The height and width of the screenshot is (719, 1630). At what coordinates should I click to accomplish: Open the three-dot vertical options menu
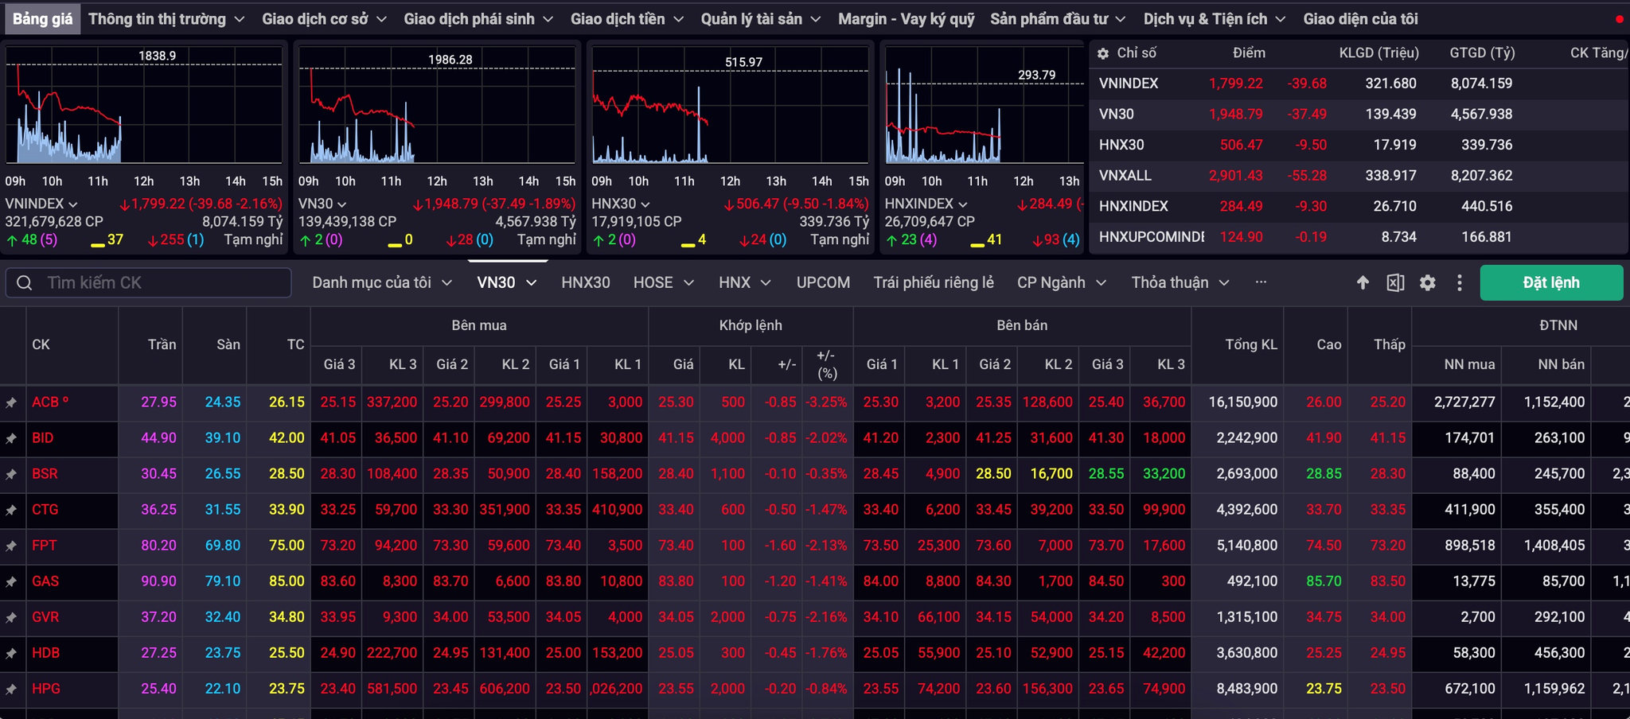(x=1459, y=282)
